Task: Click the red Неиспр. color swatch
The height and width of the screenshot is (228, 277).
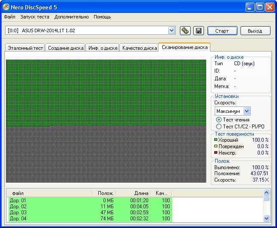Action: tap(216, 152)
